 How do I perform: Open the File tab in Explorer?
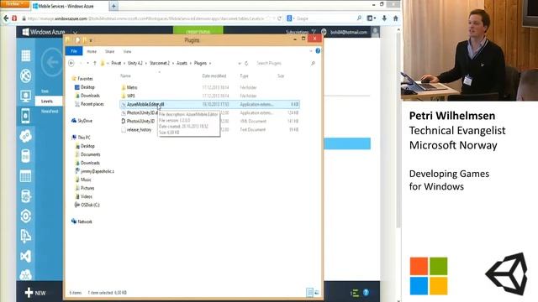74,51
